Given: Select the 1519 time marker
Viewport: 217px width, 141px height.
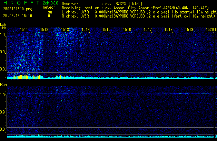Looking at the screenshot, I should [x=189, y=30].
